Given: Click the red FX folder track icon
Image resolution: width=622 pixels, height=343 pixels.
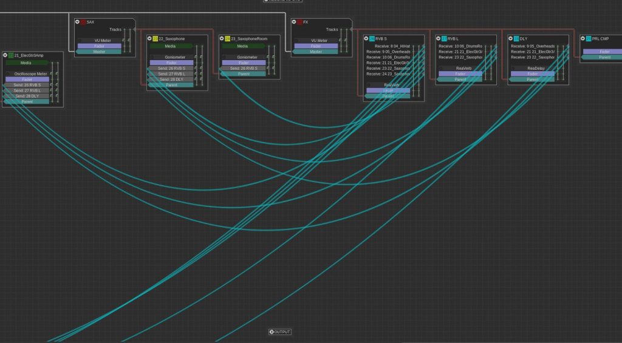Looking at the screenshot, I should 300,22.
